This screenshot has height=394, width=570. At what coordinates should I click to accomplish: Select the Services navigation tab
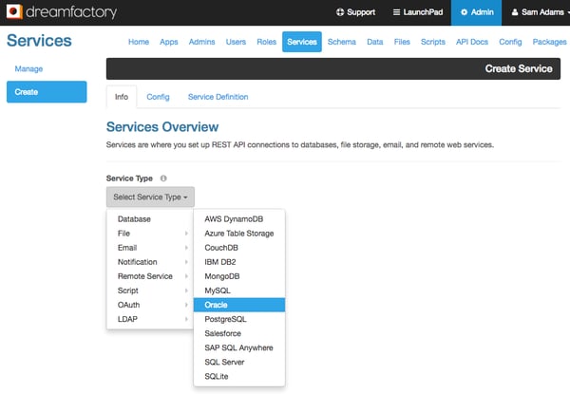(x=302, y=42)
